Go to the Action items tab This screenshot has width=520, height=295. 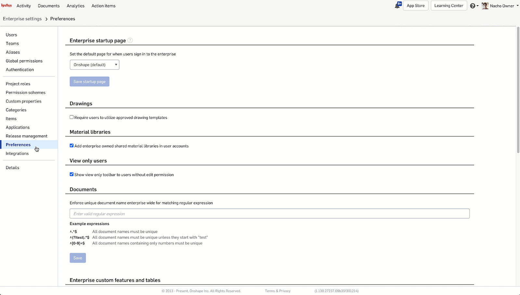[103, 6]
